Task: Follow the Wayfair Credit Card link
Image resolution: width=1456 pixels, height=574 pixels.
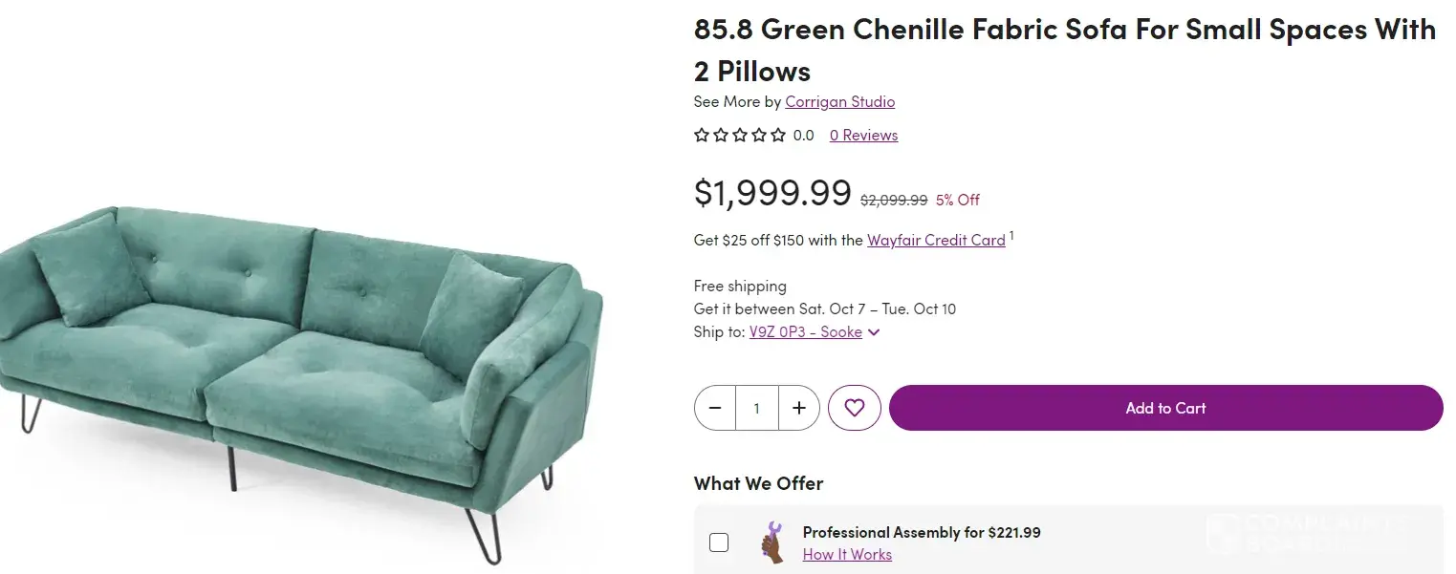Action: 936,240
